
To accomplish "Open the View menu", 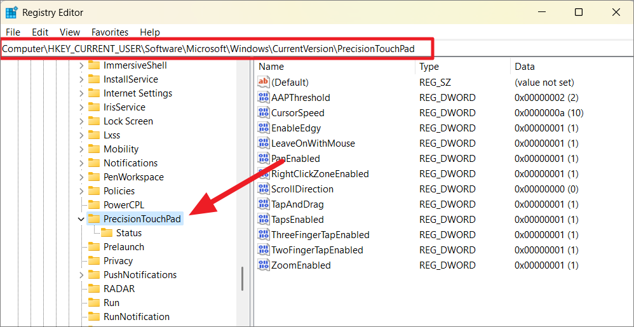I will tap(70, 32).
